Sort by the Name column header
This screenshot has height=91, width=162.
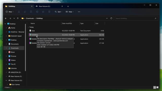pos(33,24)
